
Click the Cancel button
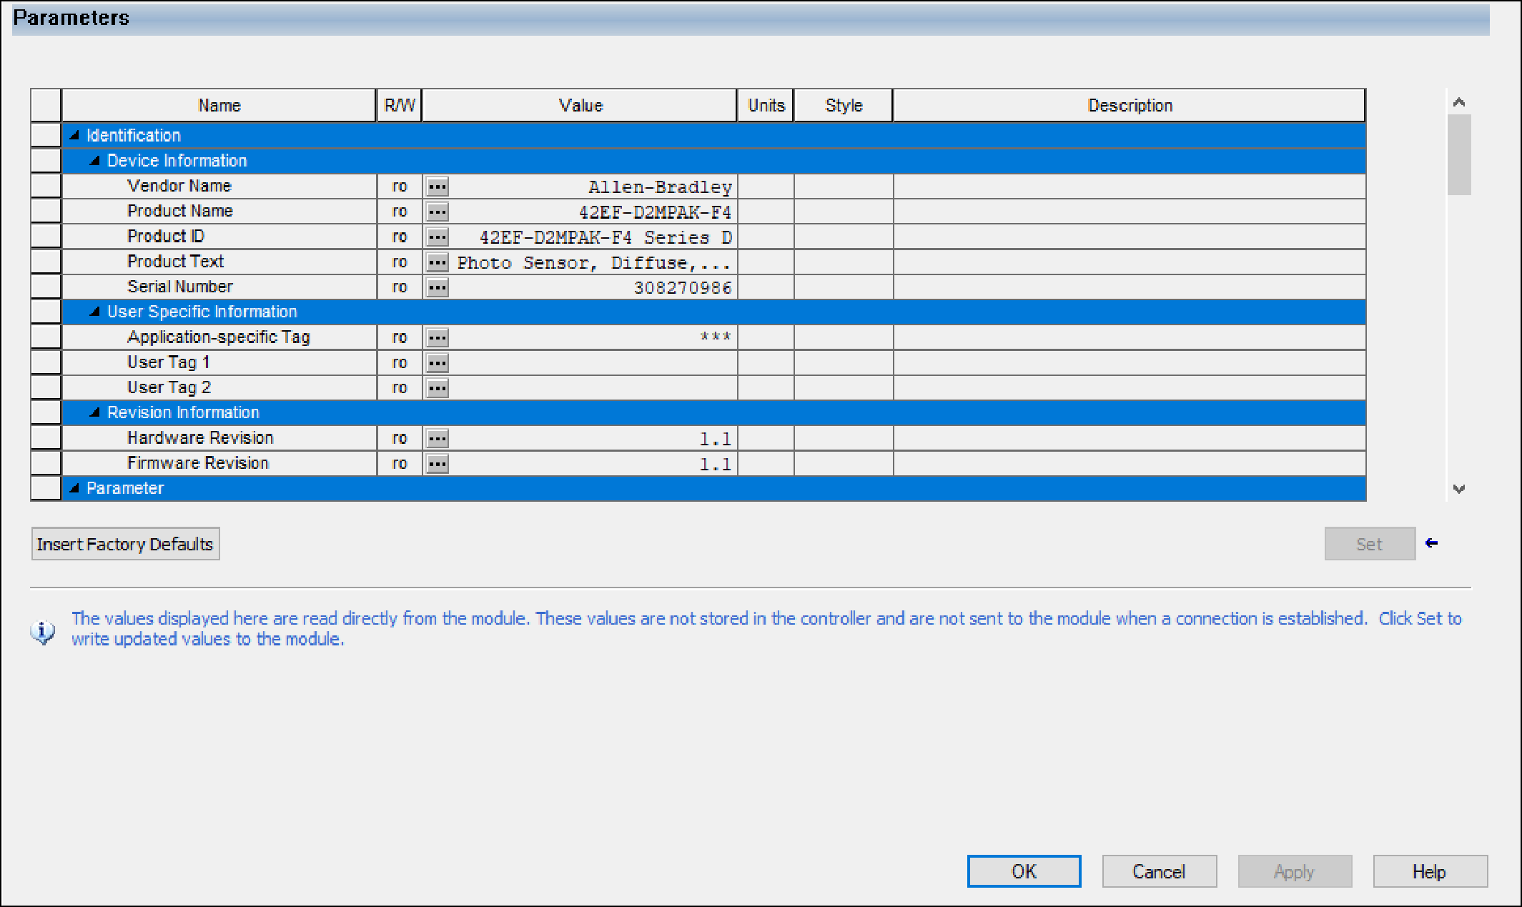[1159, 871]
